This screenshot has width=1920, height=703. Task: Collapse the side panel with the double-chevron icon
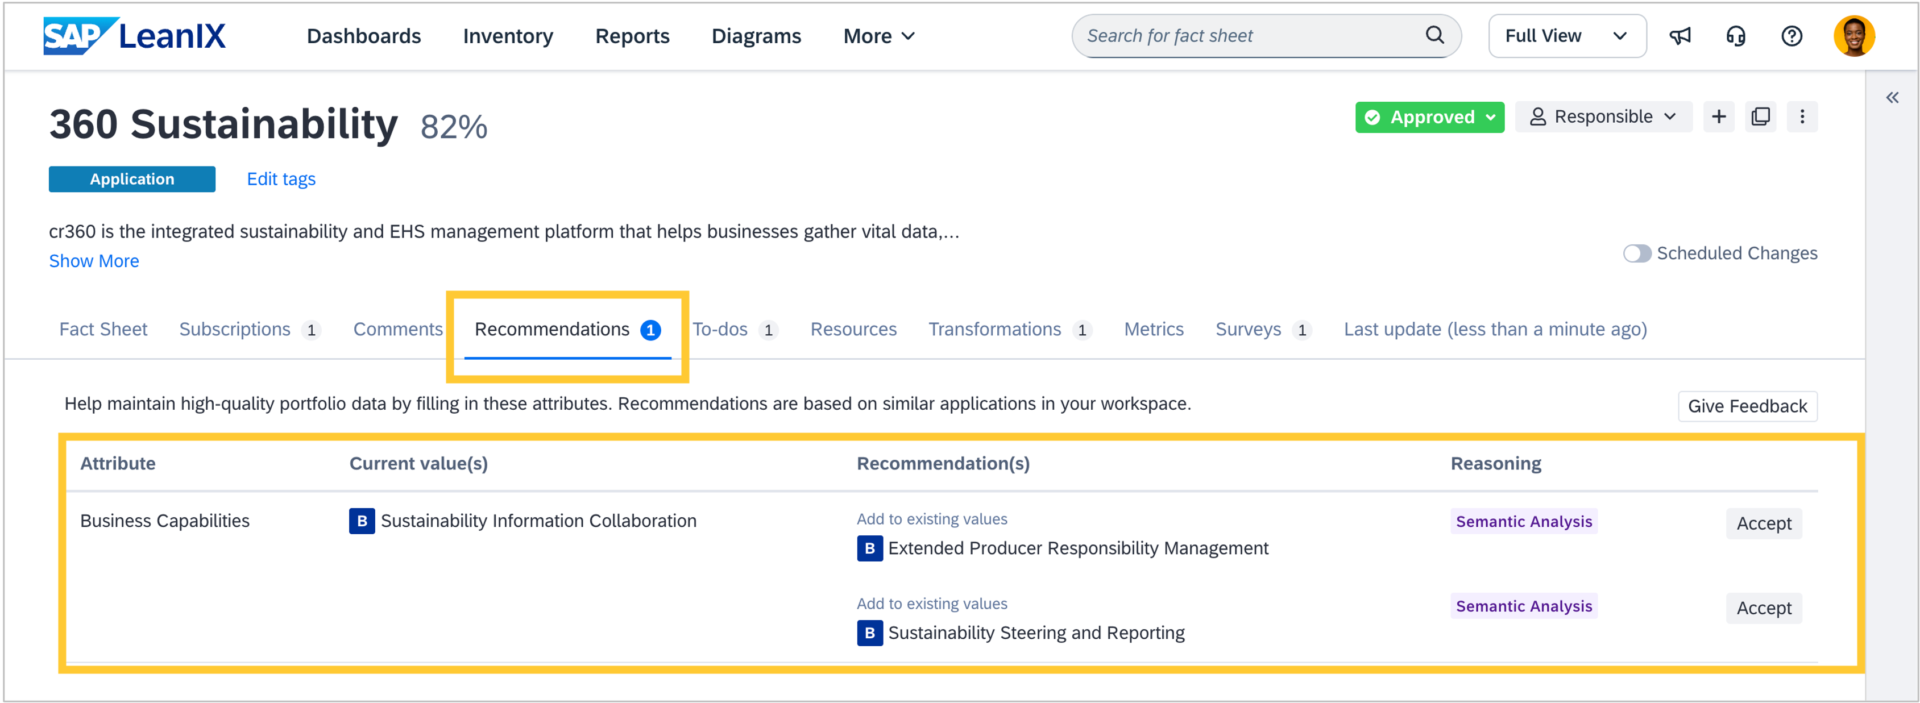[1892, 98]
